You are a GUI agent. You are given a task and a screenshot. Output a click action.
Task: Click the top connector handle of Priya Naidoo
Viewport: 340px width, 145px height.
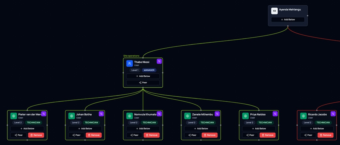pos(259,110)
